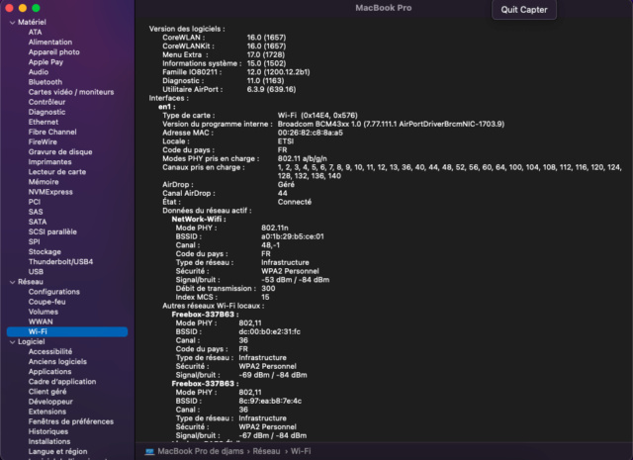The height and width of the screenshot is (460, 633).
Task: Select Contrôleur in the sidebar
Action: (46, 102)
